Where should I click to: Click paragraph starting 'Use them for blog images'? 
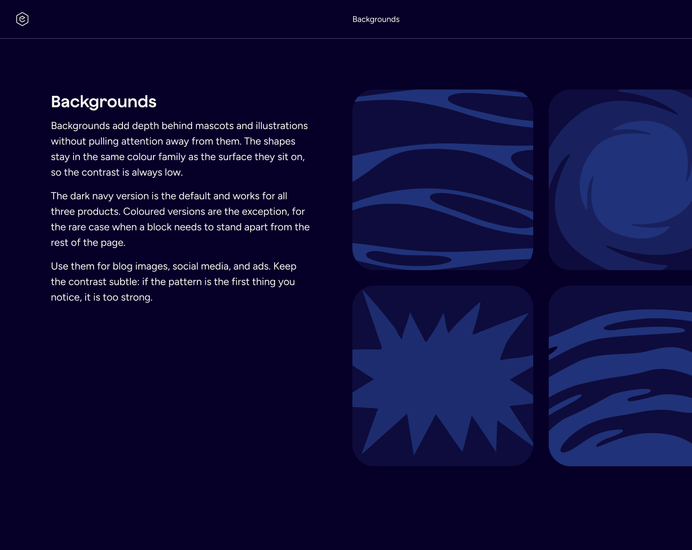(x=174, y=282)
